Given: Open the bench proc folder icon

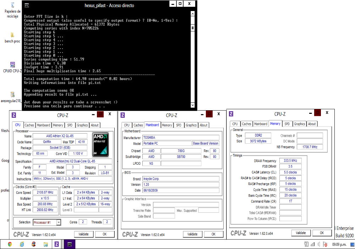Looking at the screenshot, I should pos(12,38).
